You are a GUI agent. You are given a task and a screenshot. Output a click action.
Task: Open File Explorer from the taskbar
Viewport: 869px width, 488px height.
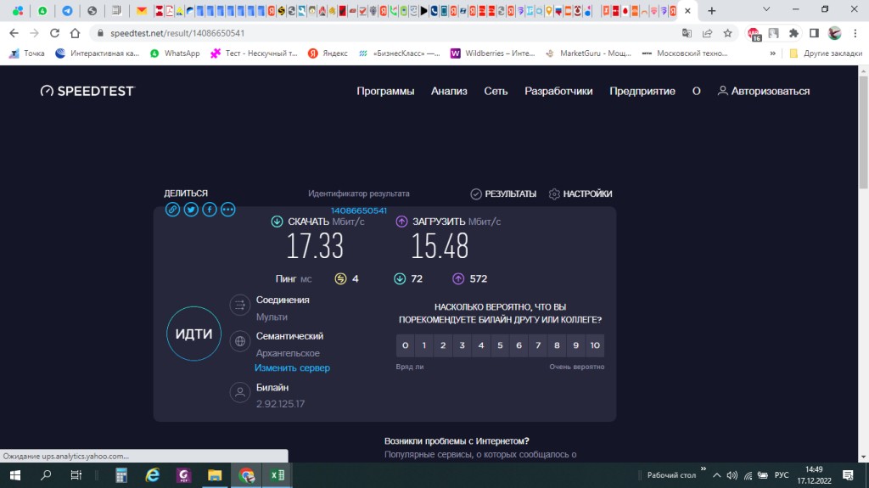[215, 475]
